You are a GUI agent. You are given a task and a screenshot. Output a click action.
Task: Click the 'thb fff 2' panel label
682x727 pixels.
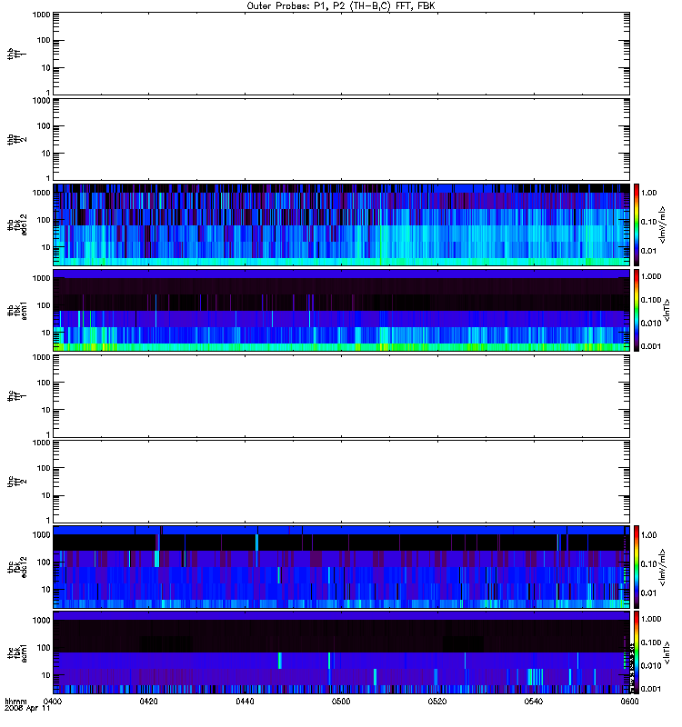pos(16,140)
